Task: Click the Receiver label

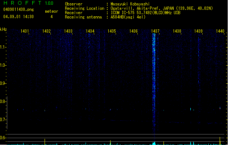Action: 74,13
